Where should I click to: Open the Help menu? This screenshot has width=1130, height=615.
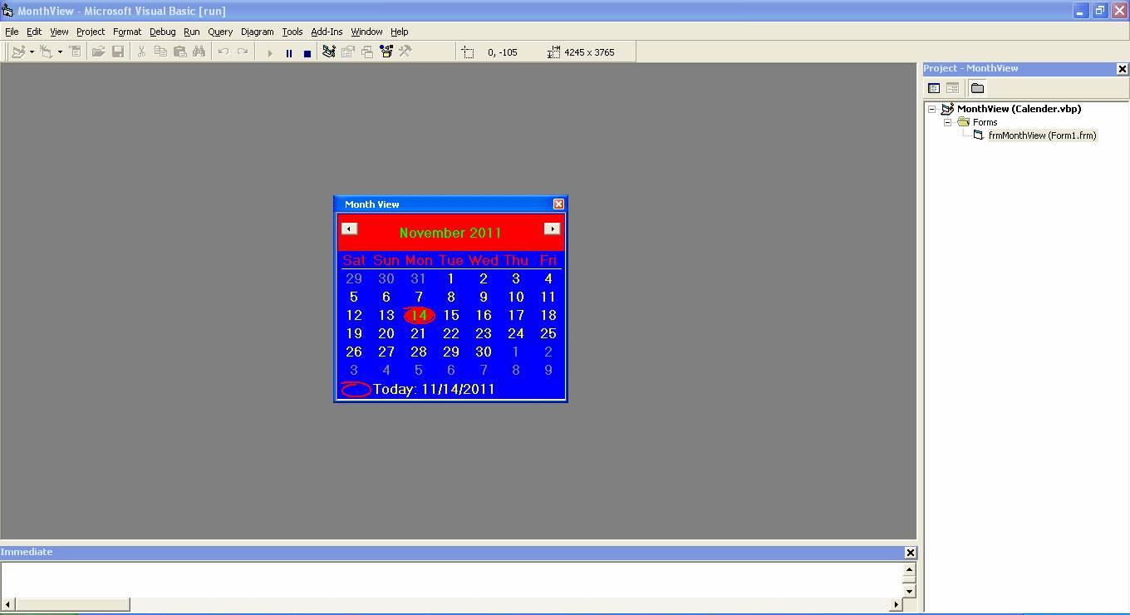click(x=399, y=32)
